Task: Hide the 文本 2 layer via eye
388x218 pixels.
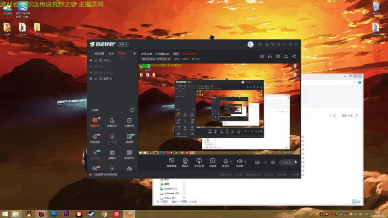Action: coord(91,60)
